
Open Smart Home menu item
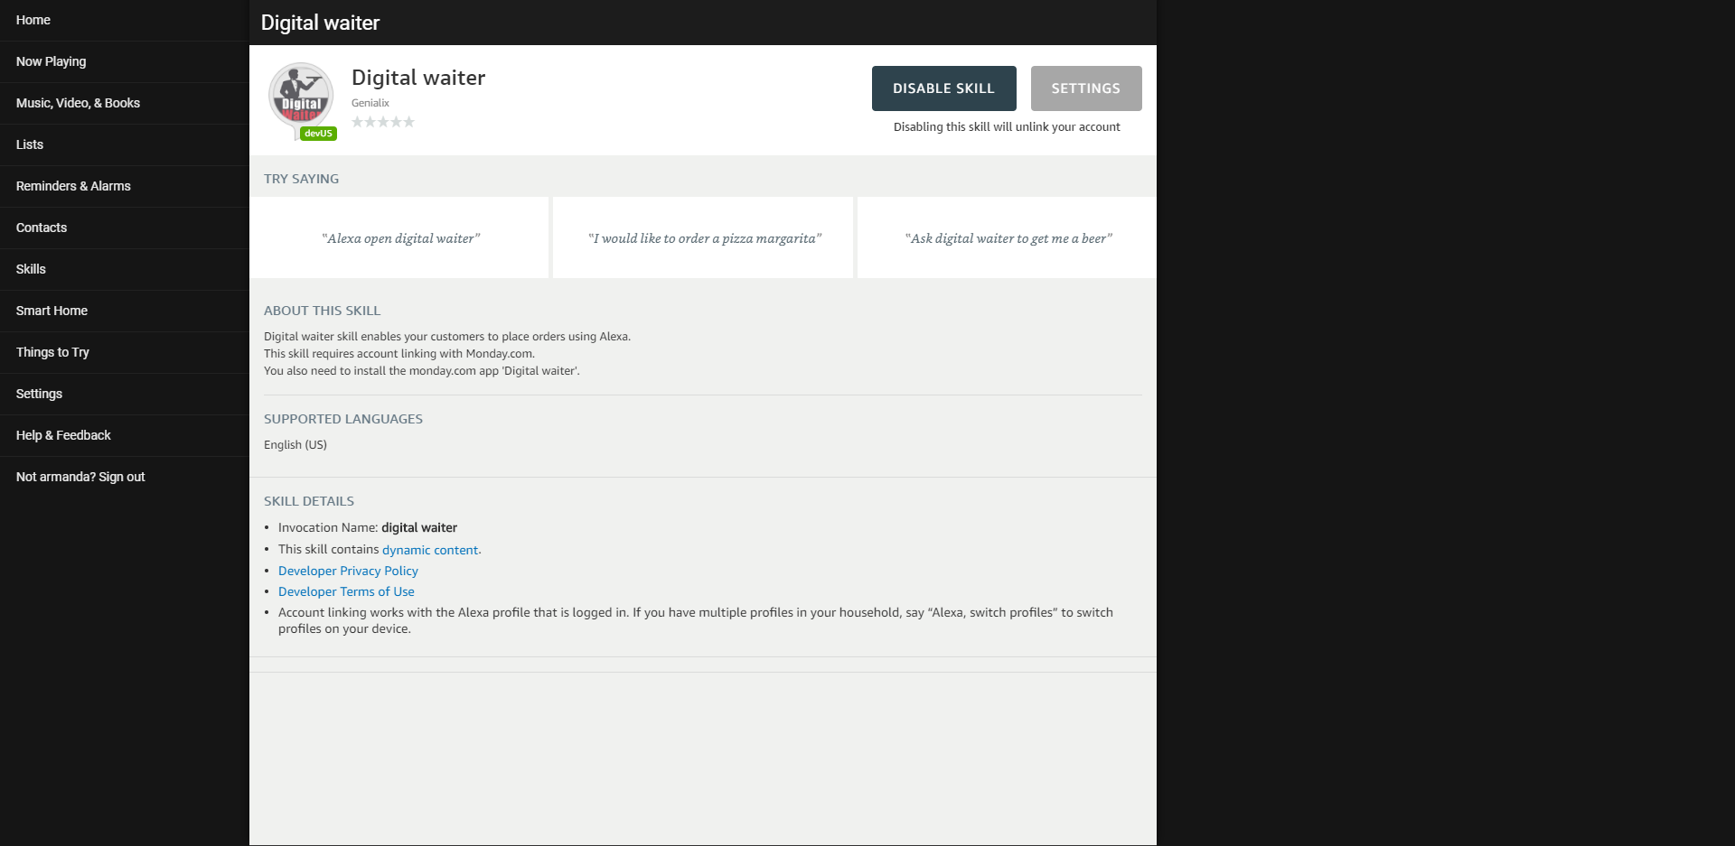pos(124,311)
